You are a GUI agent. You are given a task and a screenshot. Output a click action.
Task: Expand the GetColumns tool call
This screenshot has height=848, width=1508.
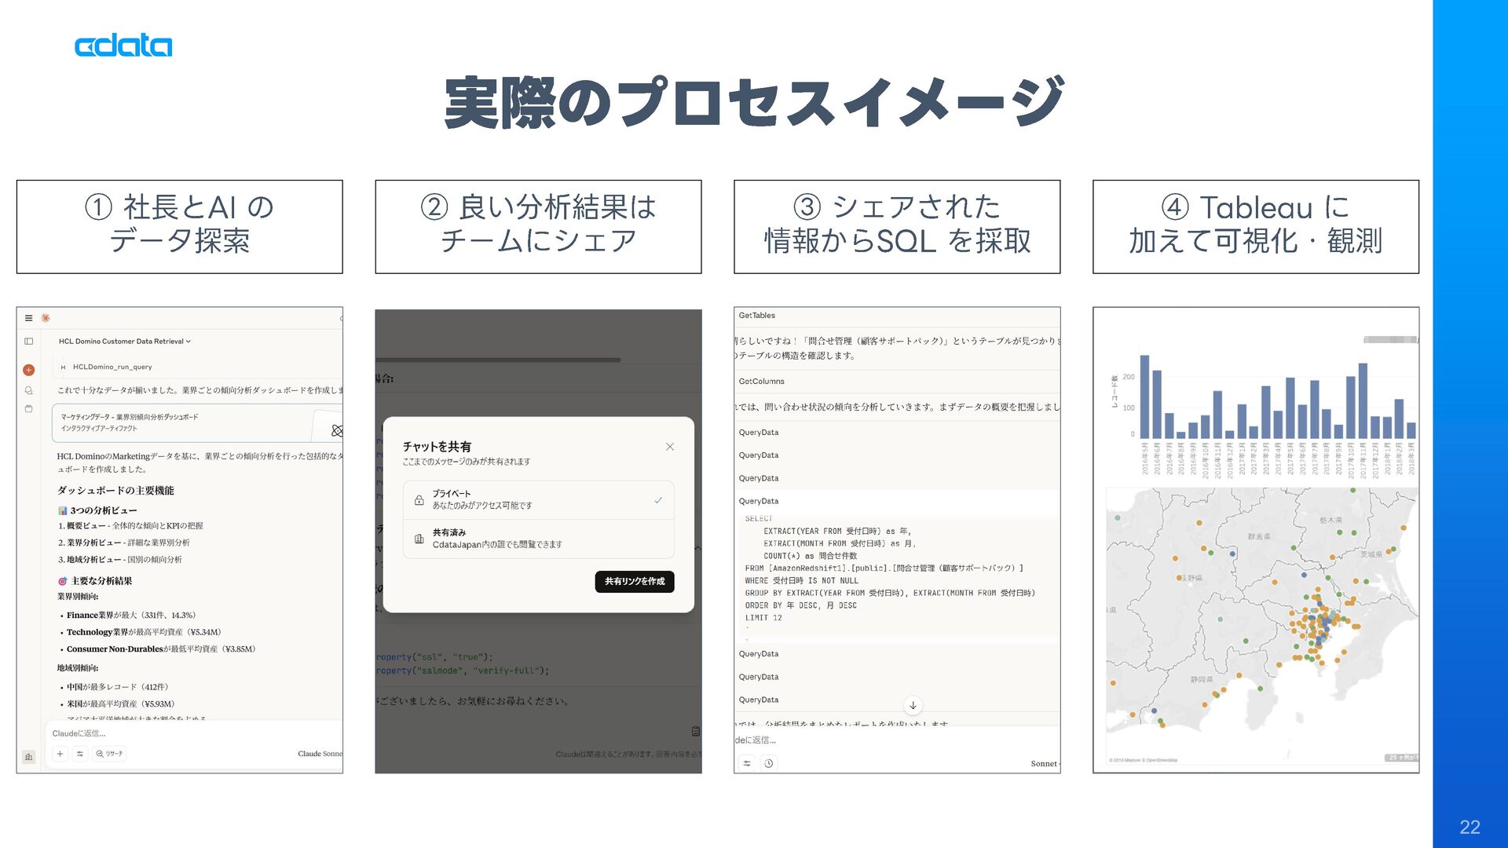pyautogui.click(x=761, y=382)
